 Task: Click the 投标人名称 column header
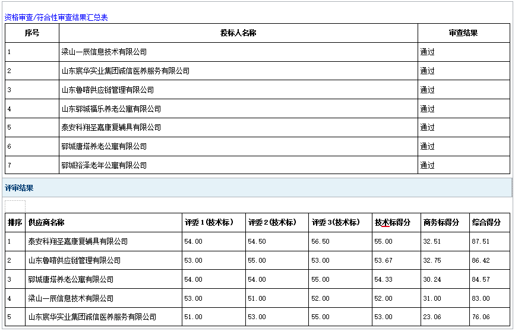238,33
